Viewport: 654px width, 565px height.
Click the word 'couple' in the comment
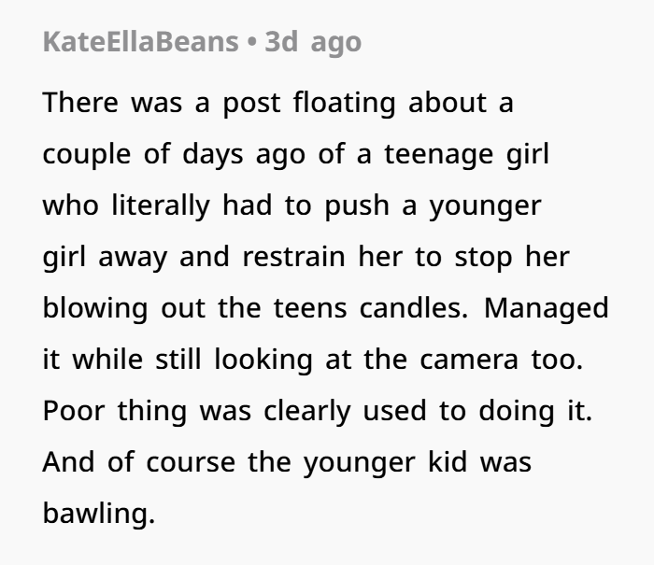[x=87, y=155]
